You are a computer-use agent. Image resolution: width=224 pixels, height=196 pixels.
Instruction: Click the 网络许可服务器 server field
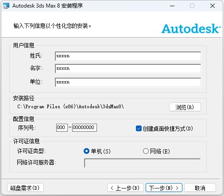[x=142, y=163]
